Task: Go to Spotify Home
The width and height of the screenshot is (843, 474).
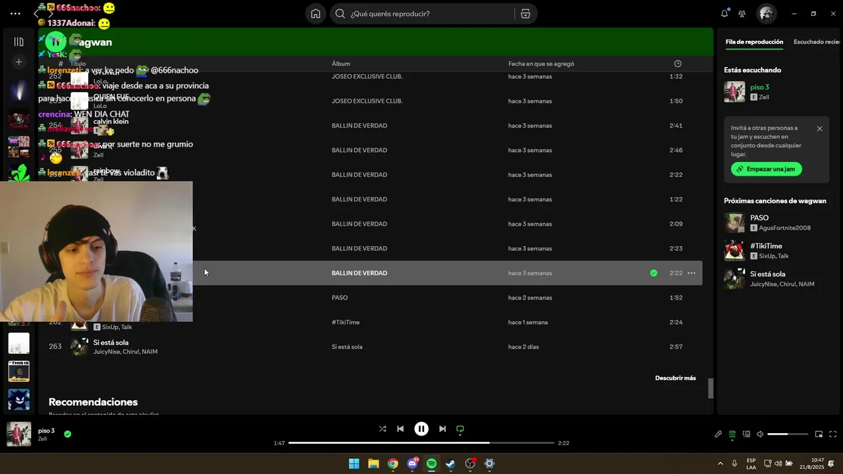Action: click(315, 14)
